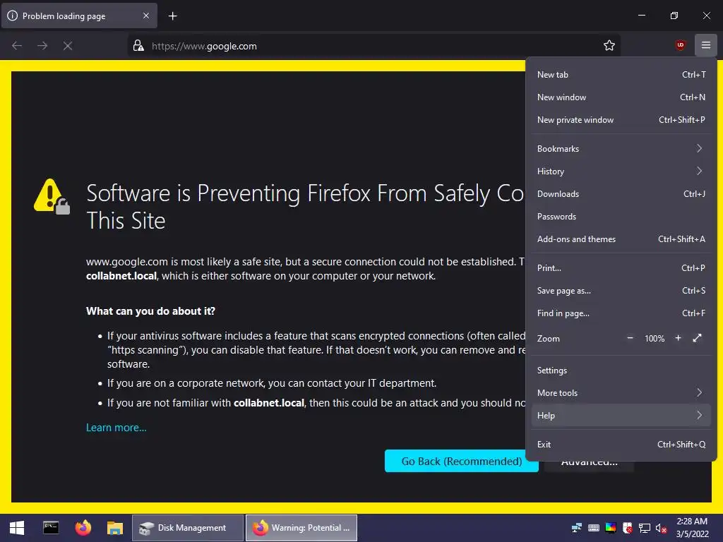Open Downloads from the menu
Viewport: 723px width, 542px height.
pyautogui.click(x=621, y=193)
